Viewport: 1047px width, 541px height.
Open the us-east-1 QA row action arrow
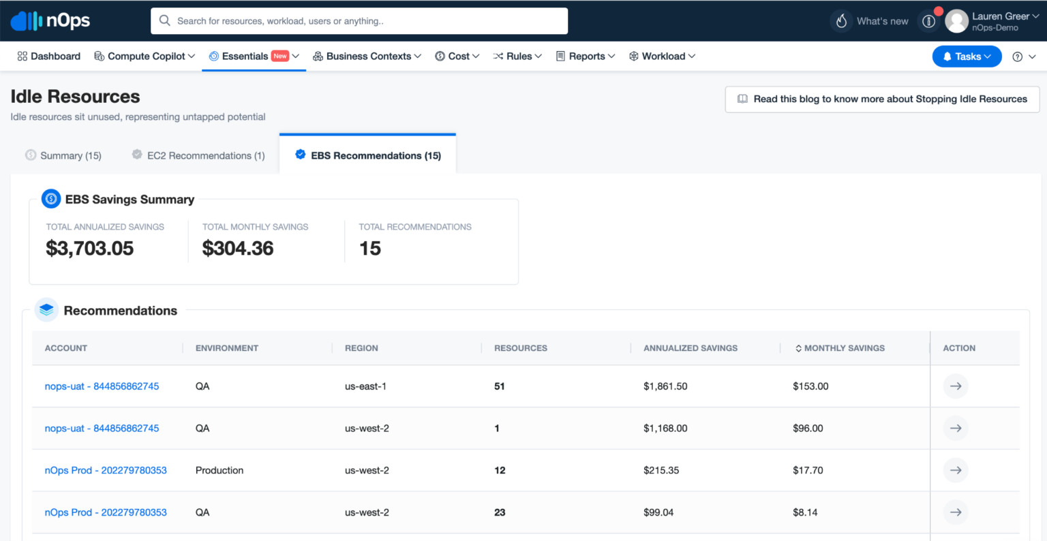pos(955,386)
